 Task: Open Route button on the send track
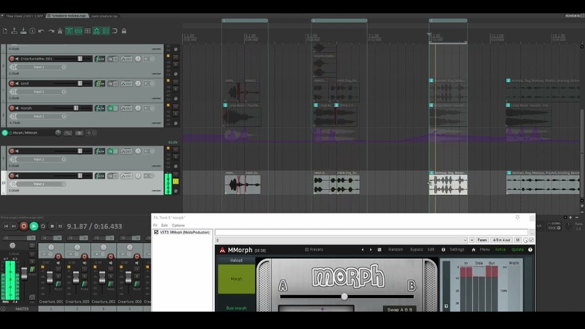pos(100,84)
